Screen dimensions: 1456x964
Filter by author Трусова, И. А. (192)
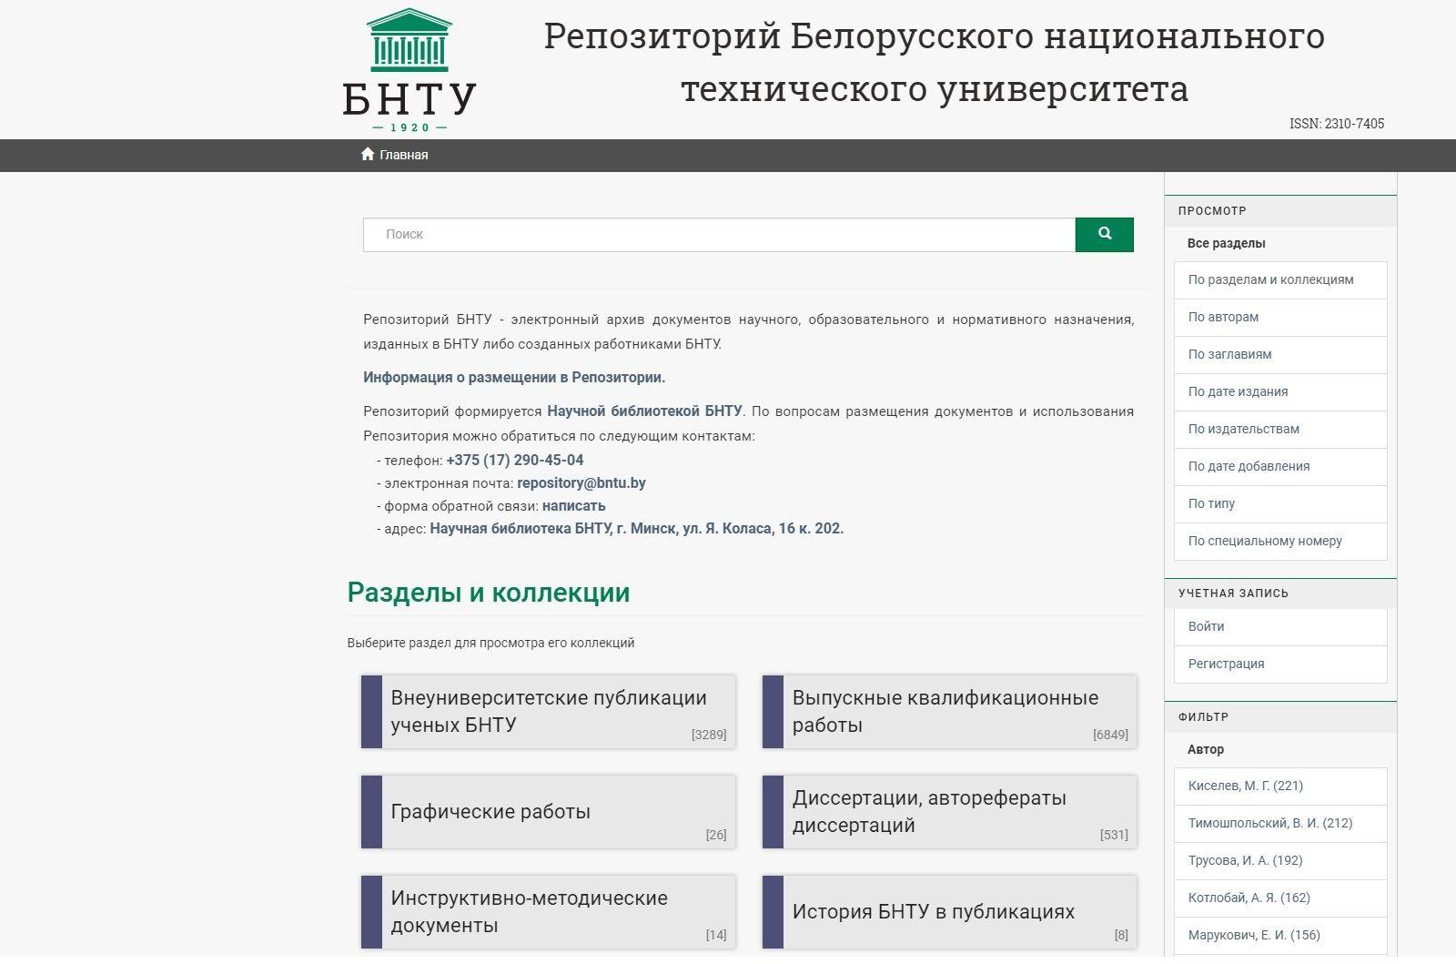point(1280,860)
